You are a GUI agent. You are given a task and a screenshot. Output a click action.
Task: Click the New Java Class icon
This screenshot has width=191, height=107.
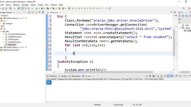point(63,8)
